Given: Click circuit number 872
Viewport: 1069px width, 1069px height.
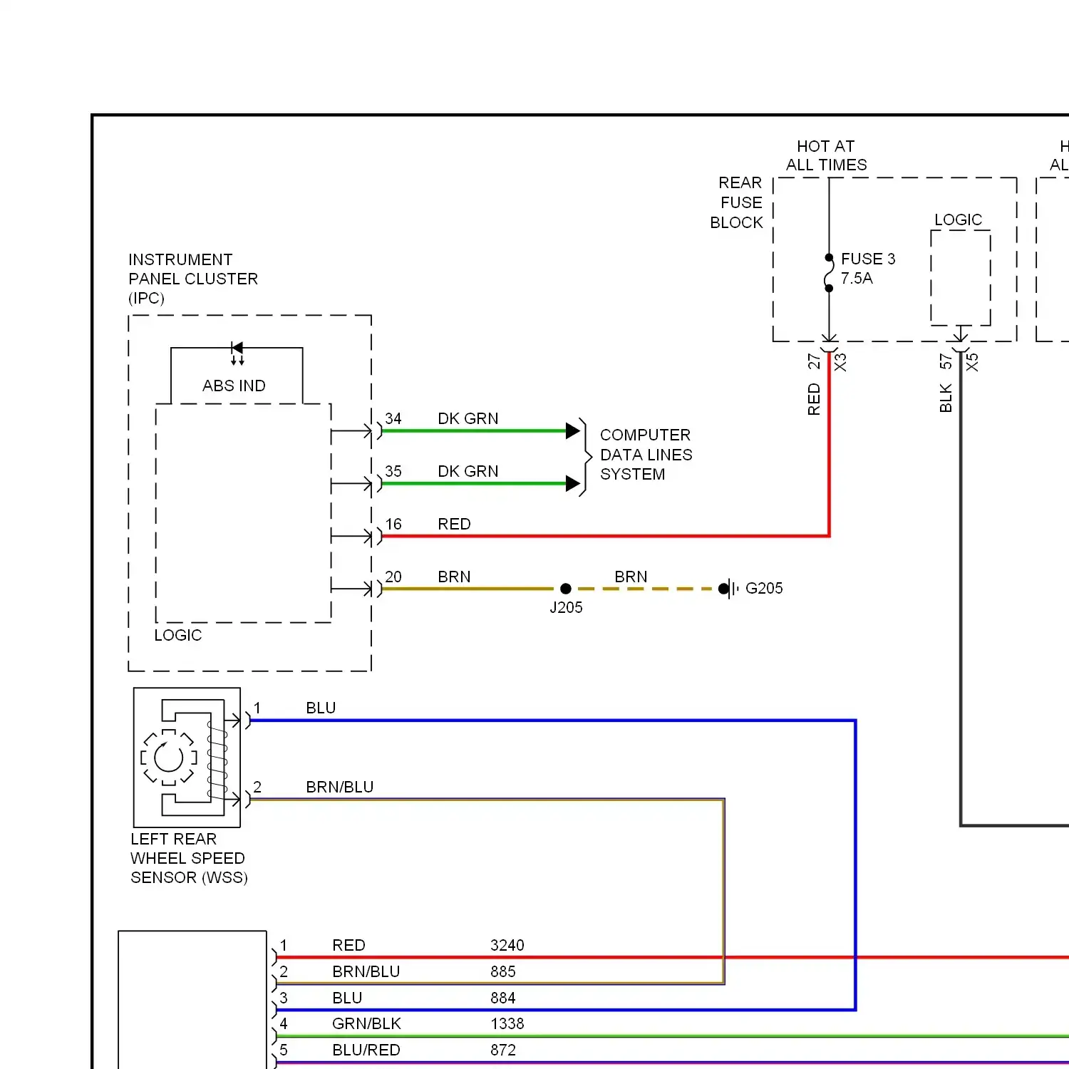Looking at the screenshot, I should point(503,1050).
